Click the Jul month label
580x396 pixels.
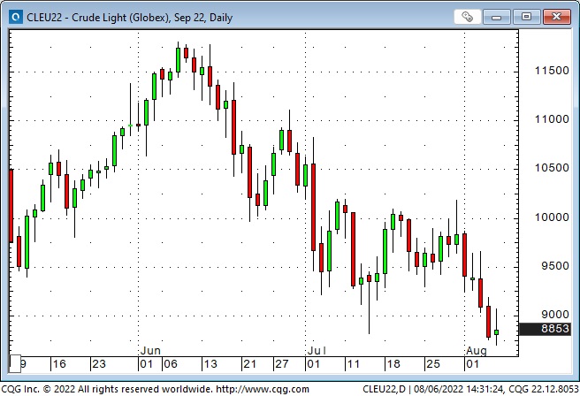(x=317, y=351)
